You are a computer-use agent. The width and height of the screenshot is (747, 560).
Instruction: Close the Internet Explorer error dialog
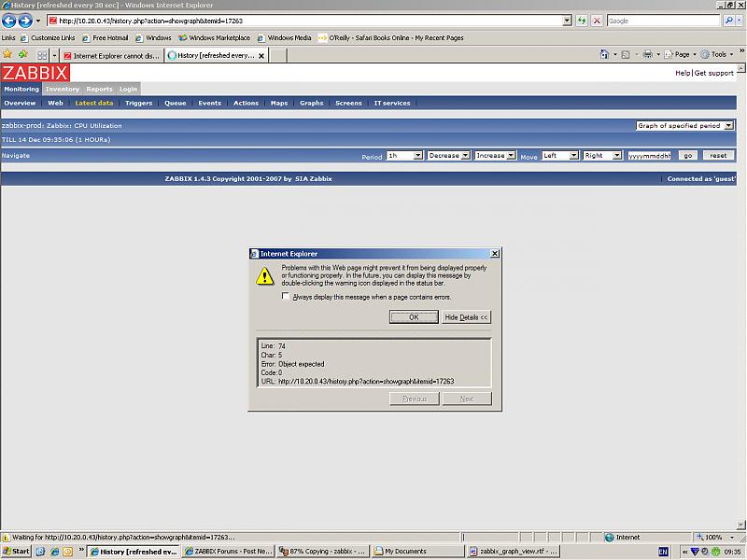tap(495, 254)
